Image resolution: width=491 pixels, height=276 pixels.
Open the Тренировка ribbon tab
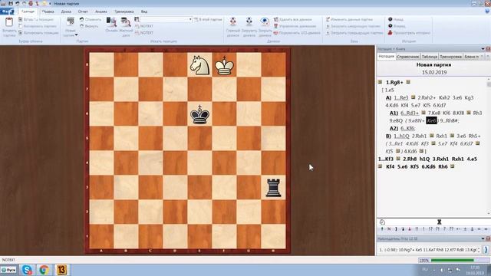[124, 11]
